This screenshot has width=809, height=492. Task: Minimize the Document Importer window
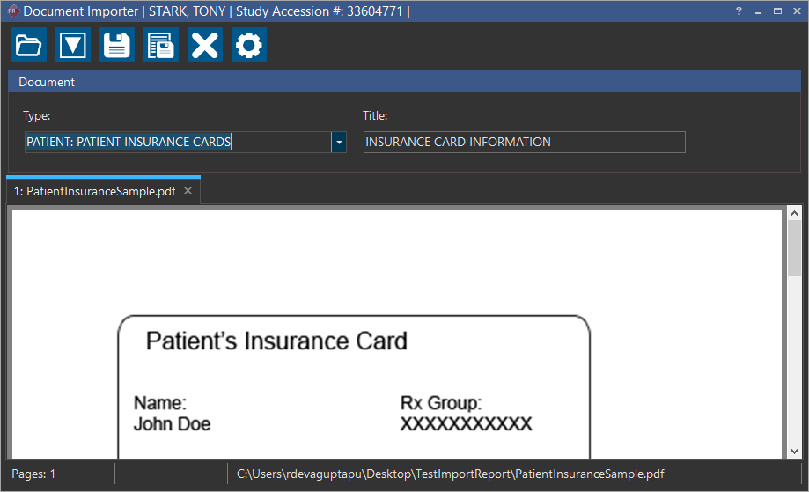click(758, 11)
